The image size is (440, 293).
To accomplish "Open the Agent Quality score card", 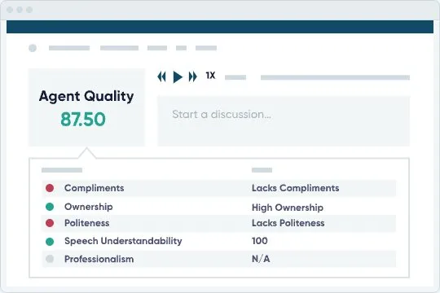I will [86, 107].
